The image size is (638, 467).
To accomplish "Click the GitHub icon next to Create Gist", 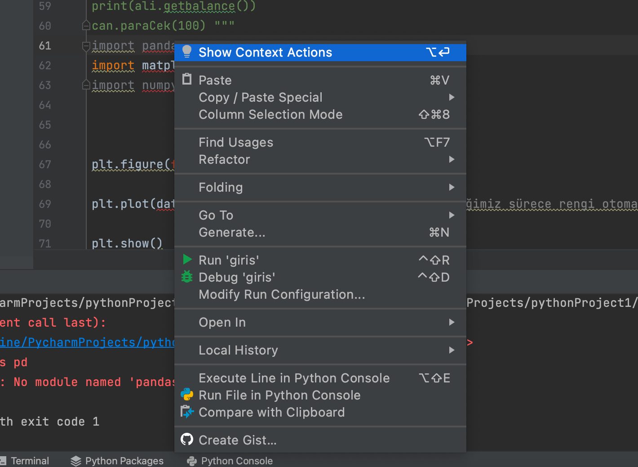I will 187,440.
